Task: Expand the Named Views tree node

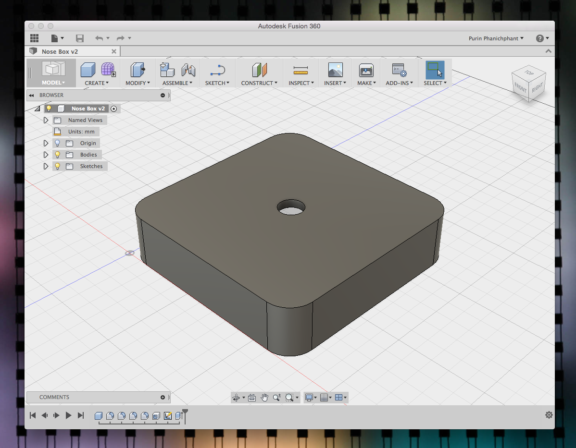Action: pyautogui.click(x=46, y=120)
